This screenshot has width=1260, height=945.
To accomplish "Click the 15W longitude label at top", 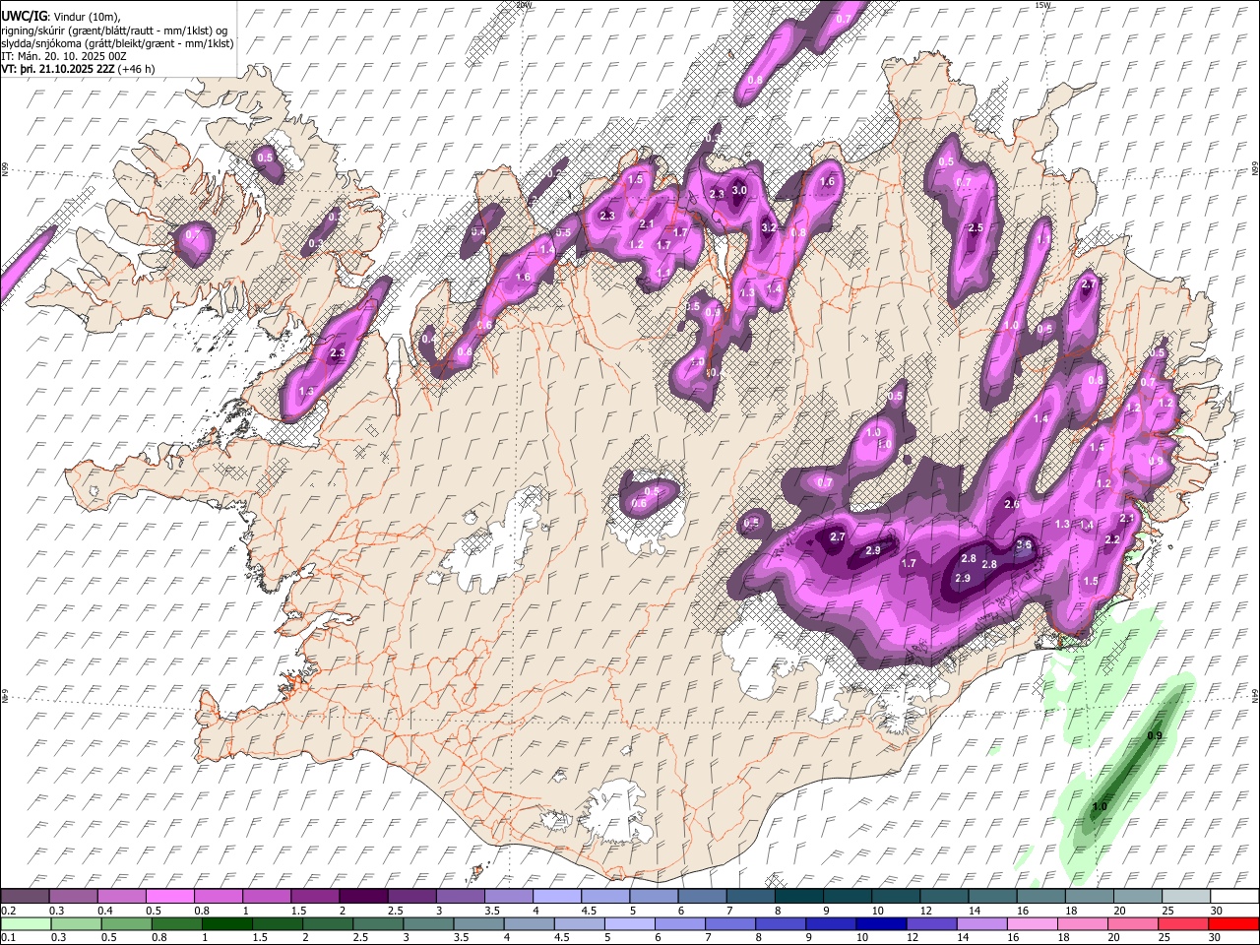I will pos(1041,5).
